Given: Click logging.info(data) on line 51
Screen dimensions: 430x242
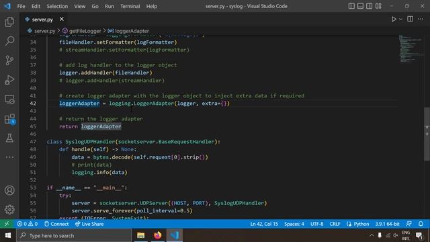Looking at the screenshot, I should [99, 173].
